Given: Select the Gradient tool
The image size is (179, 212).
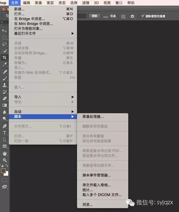Looking at the screenshot, I should (x=5, y=105).
